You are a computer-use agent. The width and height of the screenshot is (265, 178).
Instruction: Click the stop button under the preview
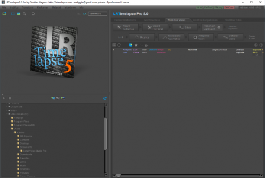(10, 98)
